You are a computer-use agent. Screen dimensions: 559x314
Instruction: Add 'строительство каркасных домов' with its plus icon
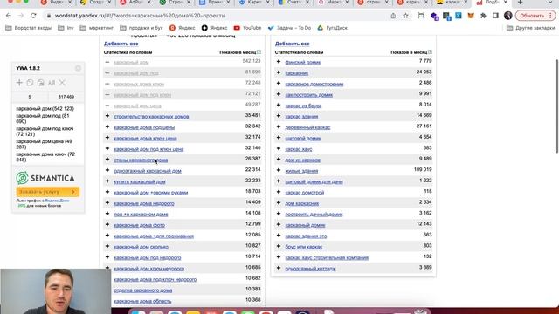(107, 116)
